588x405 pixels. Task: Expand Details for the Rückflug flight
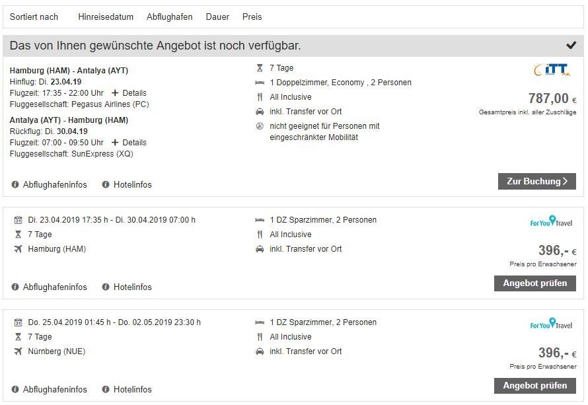(x=129, y=143)
